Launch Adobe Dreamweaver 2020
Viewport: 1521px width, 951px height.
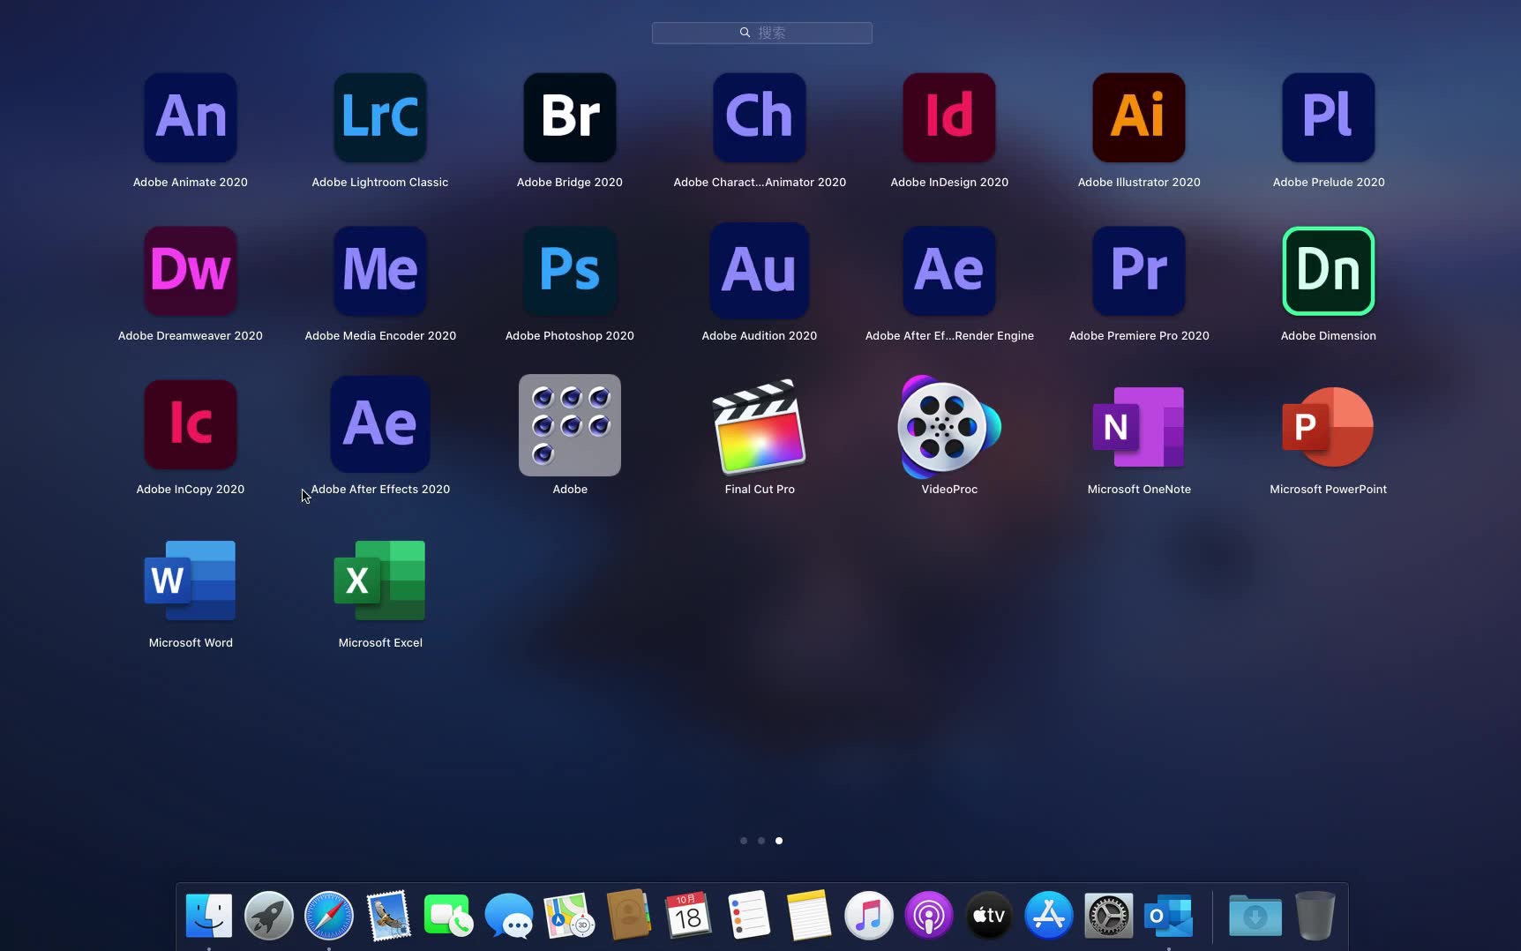[191, 271]
